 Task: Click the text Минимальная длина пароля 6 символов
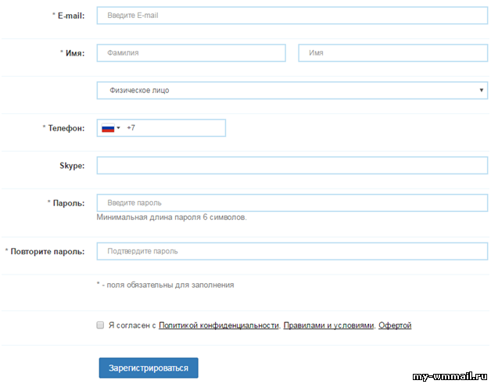click(171, 217)
